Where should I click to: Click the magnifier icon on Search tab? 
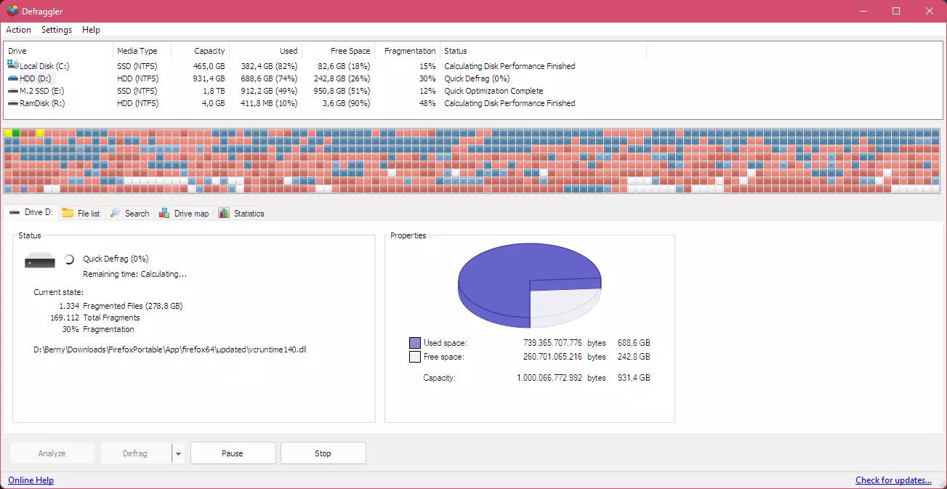coord(116,213)
